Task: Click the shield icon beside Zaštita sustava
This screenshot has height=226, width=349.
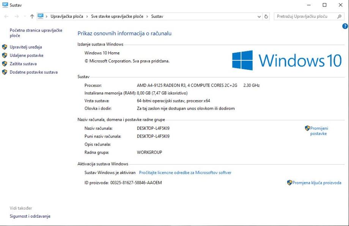Action: tap(5, 64)
